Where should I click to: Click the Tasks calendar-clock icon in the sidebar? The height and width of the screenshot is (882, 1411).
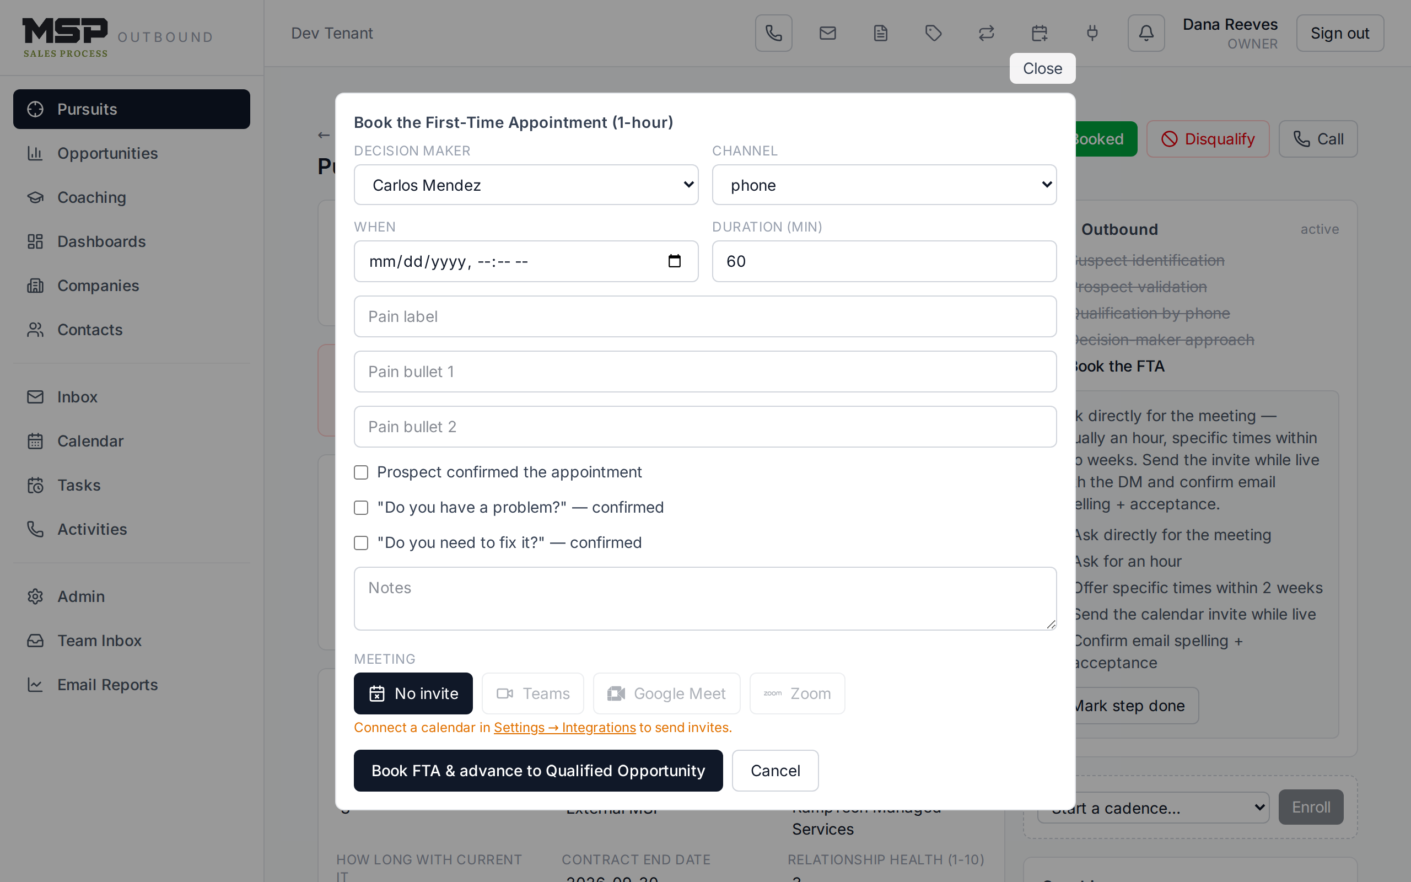(x=36, y=485)
